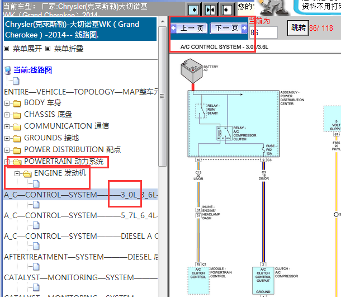341x297 pixels.
Task: Click the C13 20 LB/OR wire label
Action: pyautogui.click(x=199, y=176)
